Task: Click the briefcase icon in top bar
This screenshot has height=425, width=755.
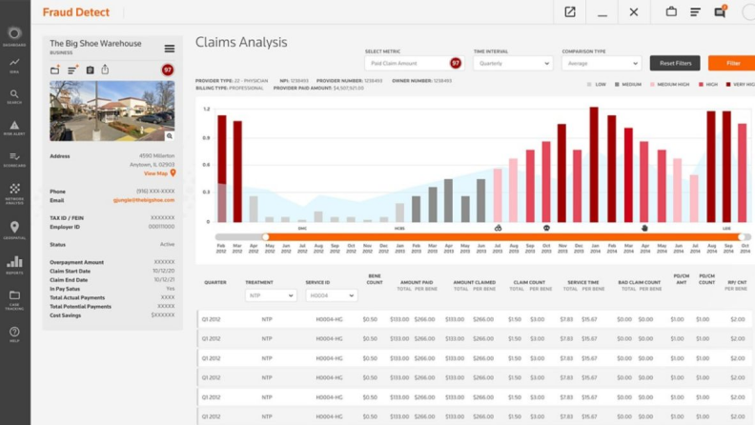Action: (x=670, y=12)
